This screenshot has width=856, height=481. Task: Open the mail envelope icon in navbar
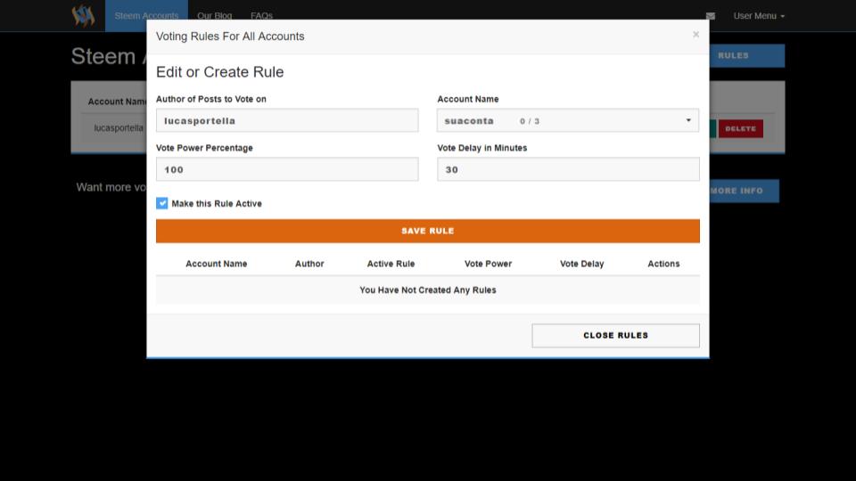click(711, 16)
